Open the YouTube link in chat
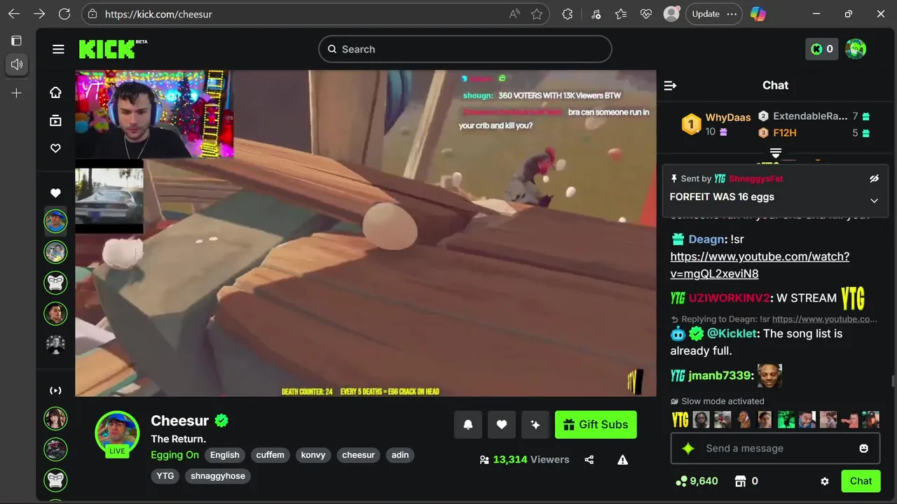Viewport: 897px width, 504px height. click(760, 265)
